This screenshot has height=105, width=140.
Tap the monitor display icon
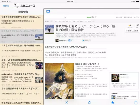[48, 12]
